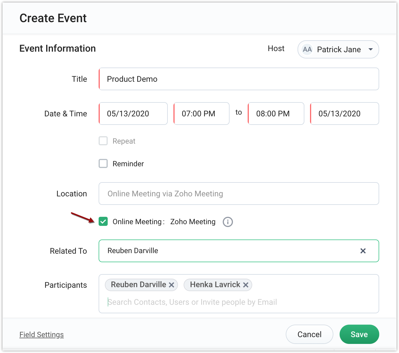Enable the Reminder checkbox

click(103, 163)
